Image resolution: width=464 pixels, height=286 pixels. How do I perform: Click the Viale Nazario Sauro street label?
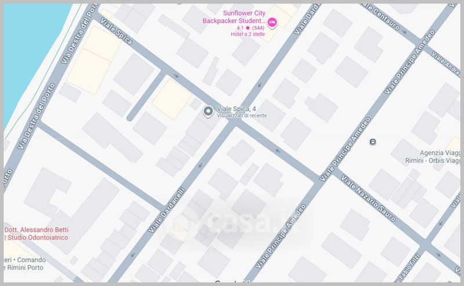[368, 198]
